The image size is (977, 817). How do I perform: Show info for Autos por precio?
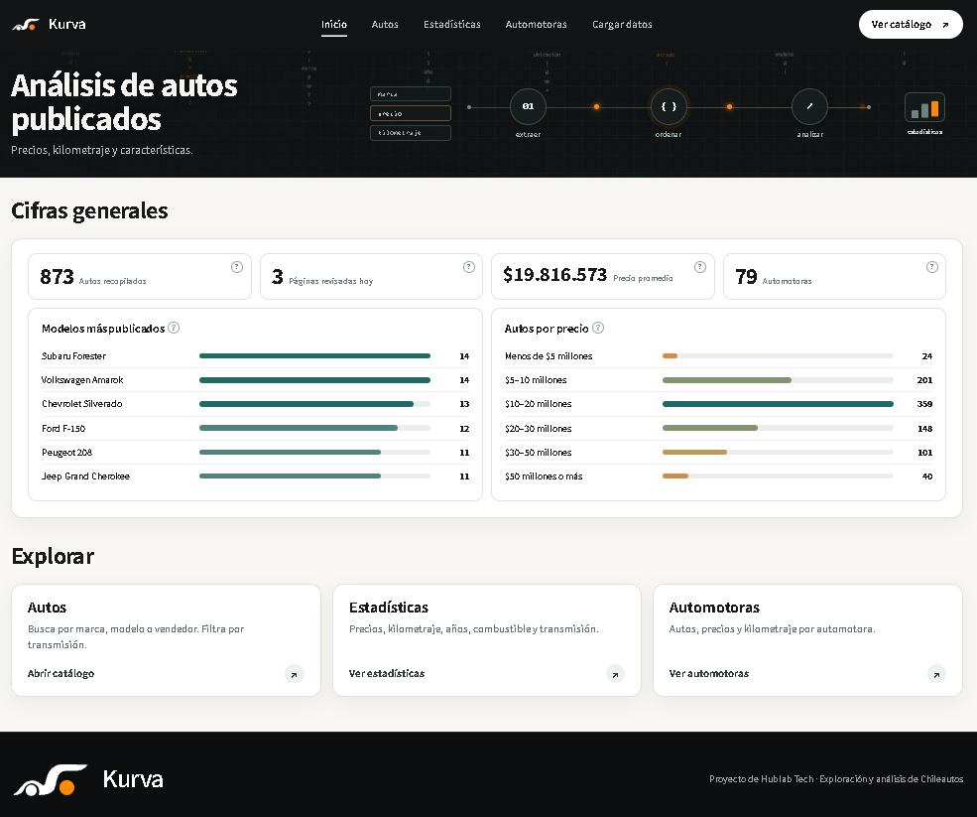pos(598,328)
